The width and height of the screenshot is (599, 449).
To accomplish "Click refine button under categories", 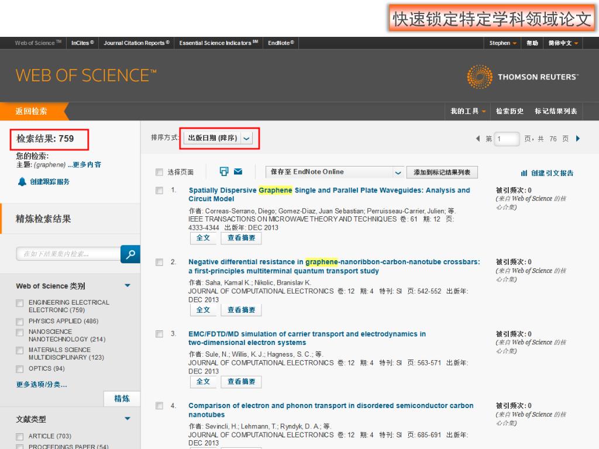I will pos(122,399).
